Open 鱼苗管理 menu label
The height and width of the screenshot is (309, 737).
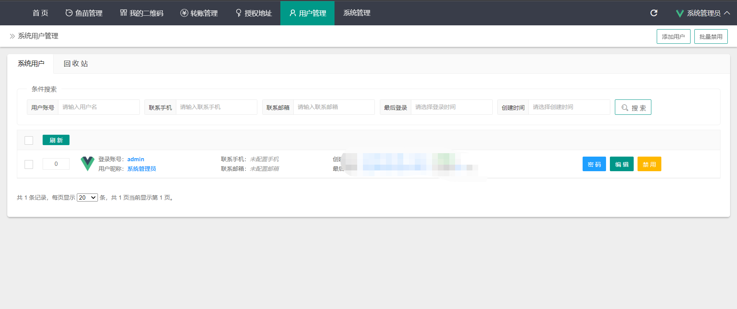[89, 13]
